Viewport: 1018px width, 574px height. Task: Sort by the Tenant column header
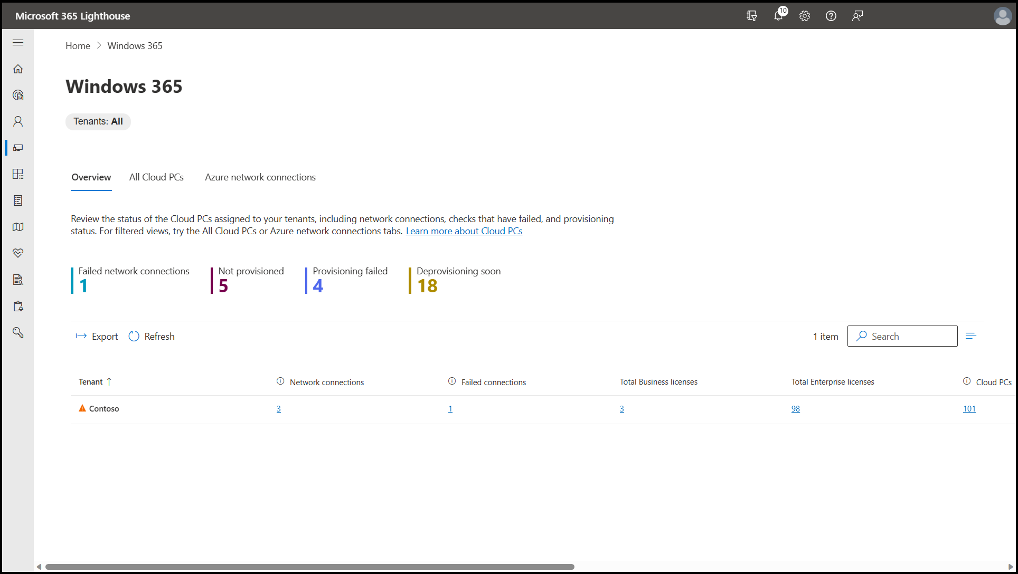point(95,381)
